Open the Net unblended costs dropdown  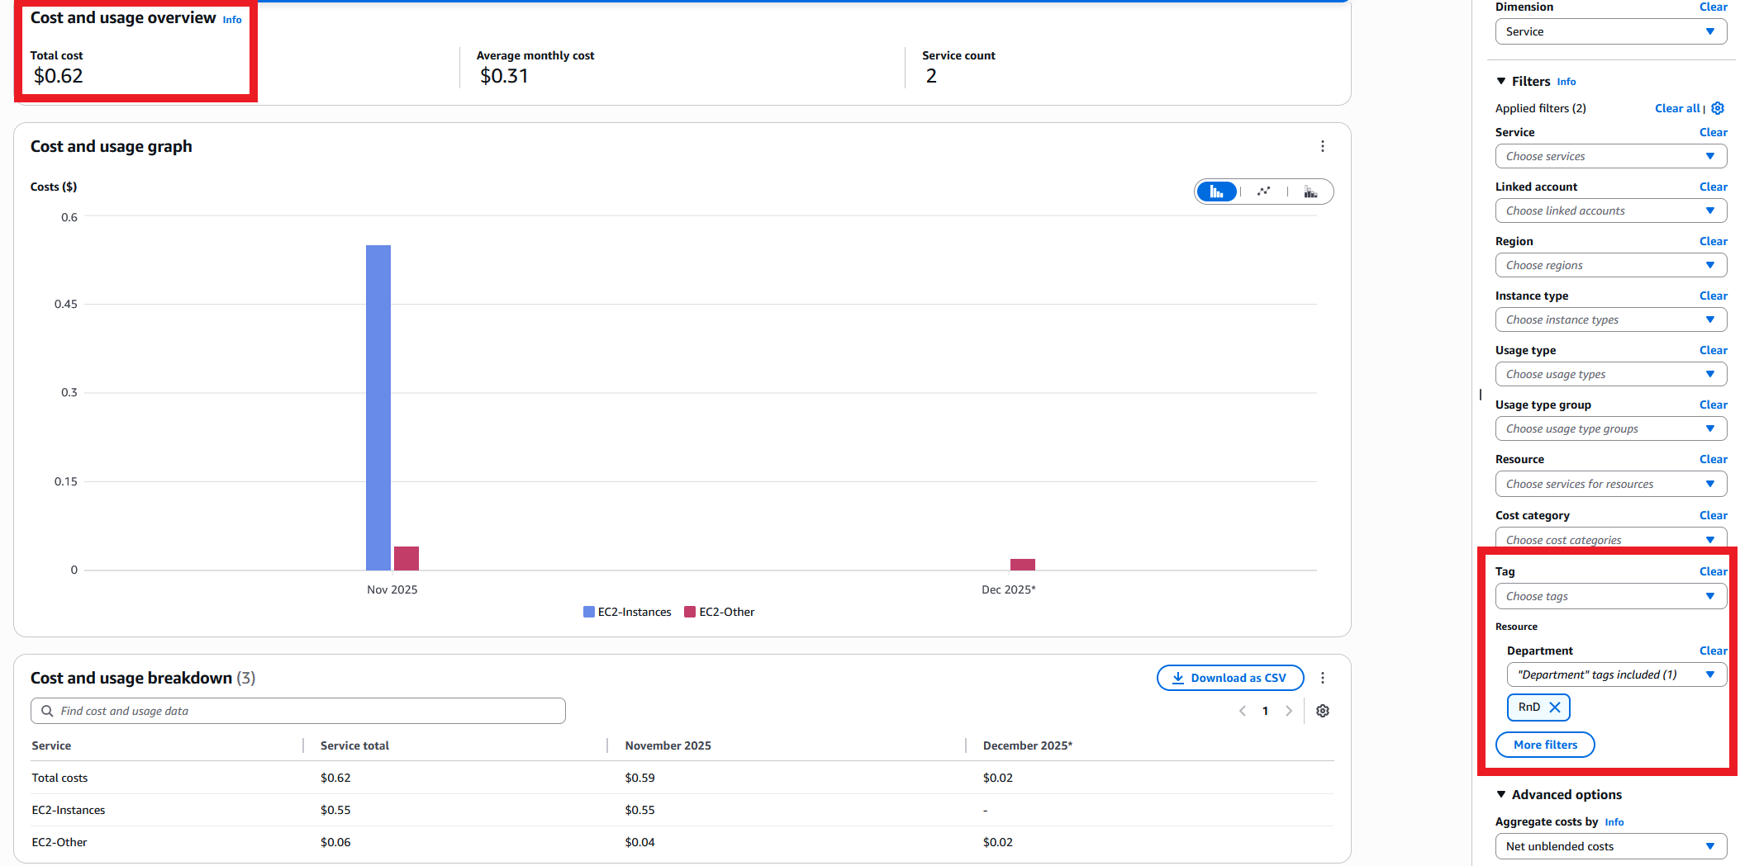point(1609,846)
